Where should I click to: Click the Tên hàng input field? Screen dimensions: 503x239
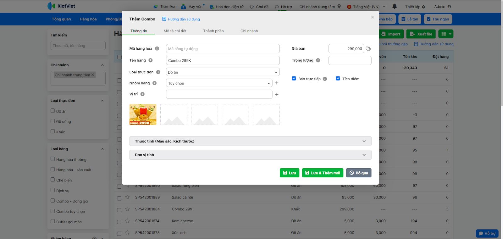click(x=223, y=60)
